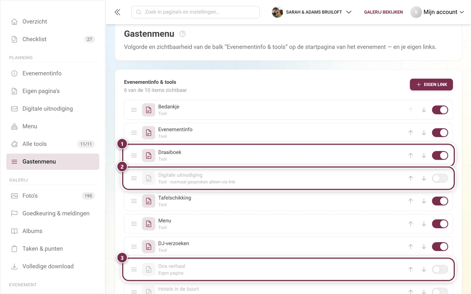This screenshot has width=471, height=294.
Task: Click the Menu row document icon
Action: (148, 224)
